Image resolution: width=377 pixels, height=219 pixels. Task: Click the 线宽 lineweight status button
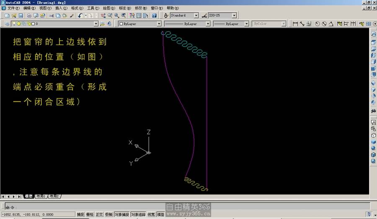point(151,214)
